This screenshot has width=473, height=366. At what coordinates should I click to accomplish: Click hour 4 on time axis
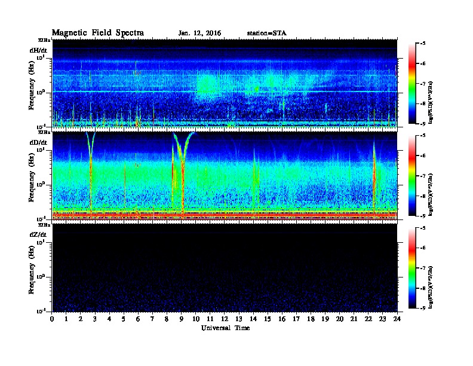point(109,319)
